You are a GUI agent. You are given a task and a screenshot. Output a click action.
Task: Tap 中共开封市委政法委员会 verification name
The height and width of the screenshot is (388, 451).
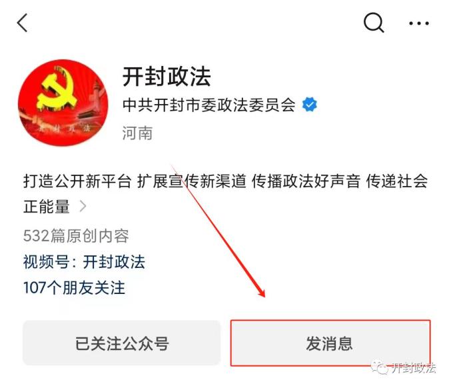point(209,105)
